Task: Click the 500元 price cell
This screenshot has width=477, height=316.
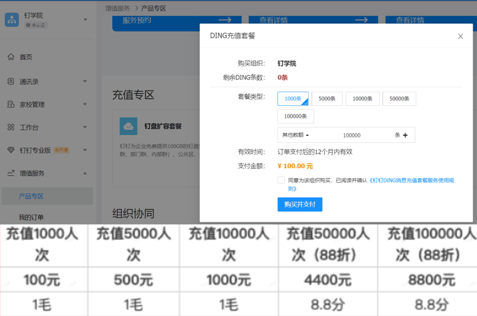Action: (134, 280)
